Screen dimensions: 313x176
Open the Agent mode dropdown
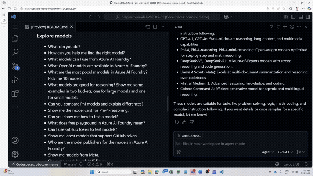tap(268, 152)
